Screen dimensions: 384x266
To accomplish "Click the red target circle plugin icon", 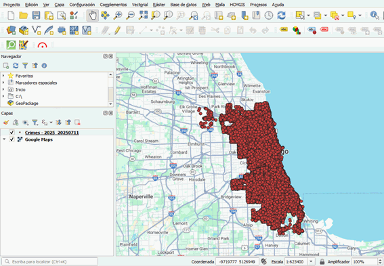I will 43,45.
